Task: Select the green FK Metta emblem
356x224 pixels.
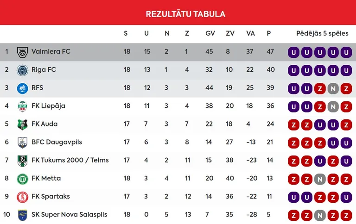Action: tap(22, 179)
